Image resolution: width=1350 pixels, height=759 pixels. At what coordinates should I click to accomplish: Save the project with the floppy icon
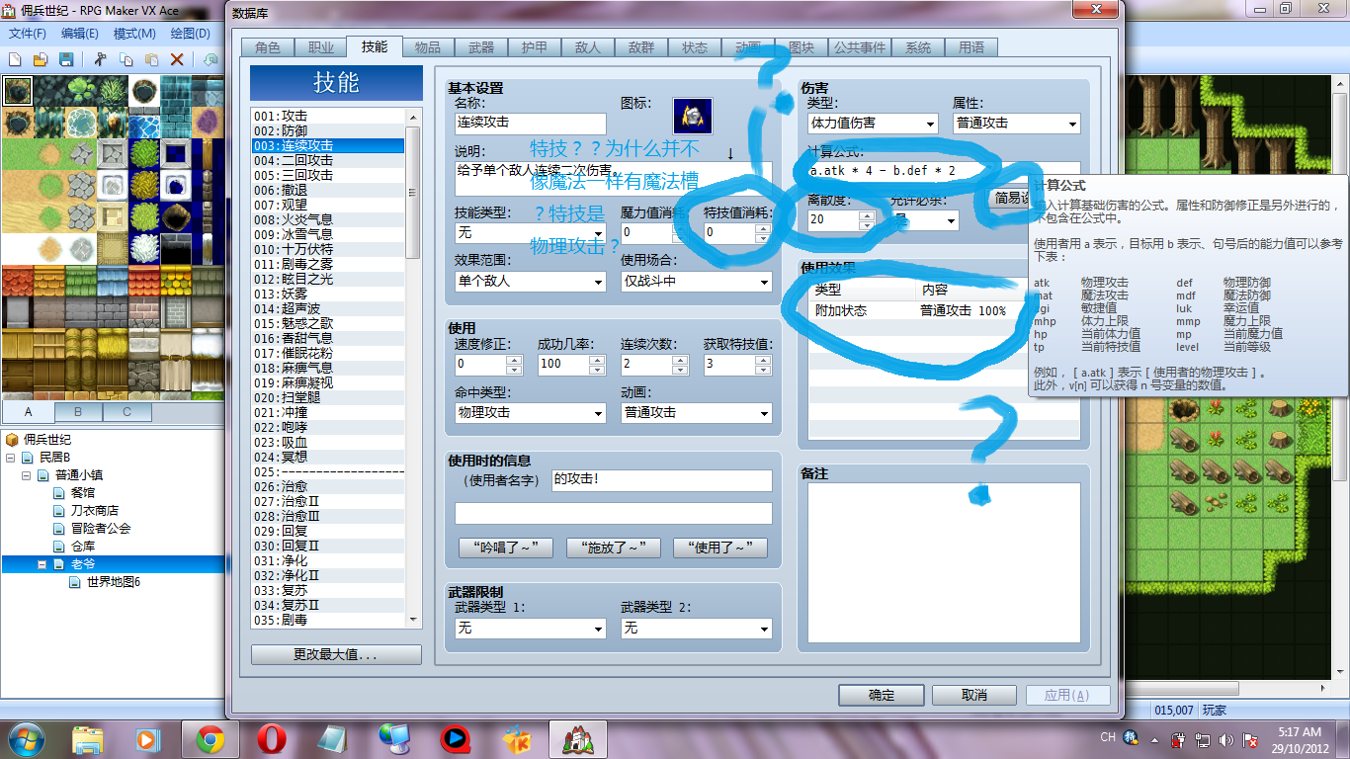click(x=66, y=59)
